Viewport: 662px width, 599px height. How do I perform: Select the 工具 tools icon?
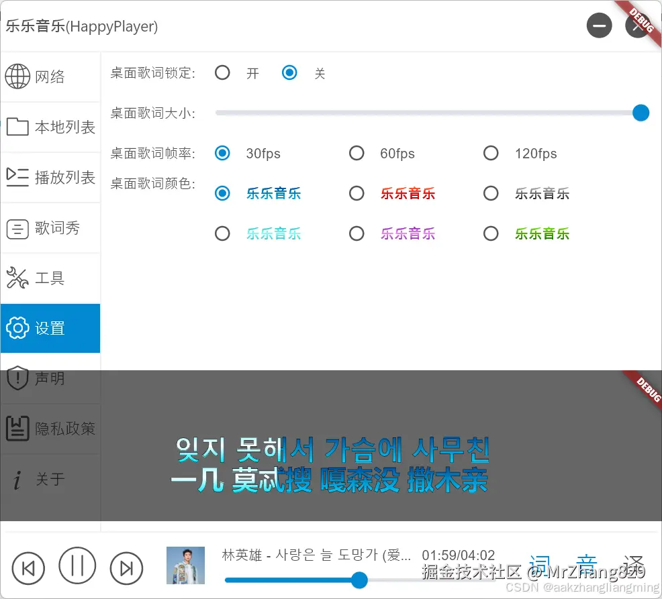pyautogui.click(x=16, y=278)
